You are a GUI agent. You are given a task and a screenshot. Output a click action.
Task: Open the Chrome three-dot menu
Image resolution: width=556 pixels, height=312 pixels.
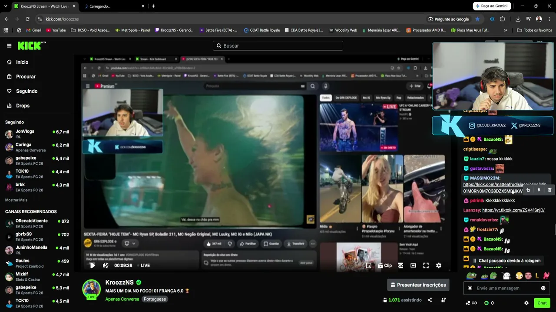click(549, 19)
